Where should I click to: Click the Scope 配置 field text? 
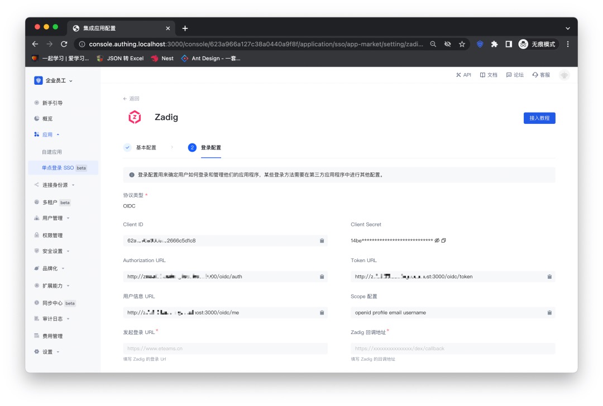point(390,313)
